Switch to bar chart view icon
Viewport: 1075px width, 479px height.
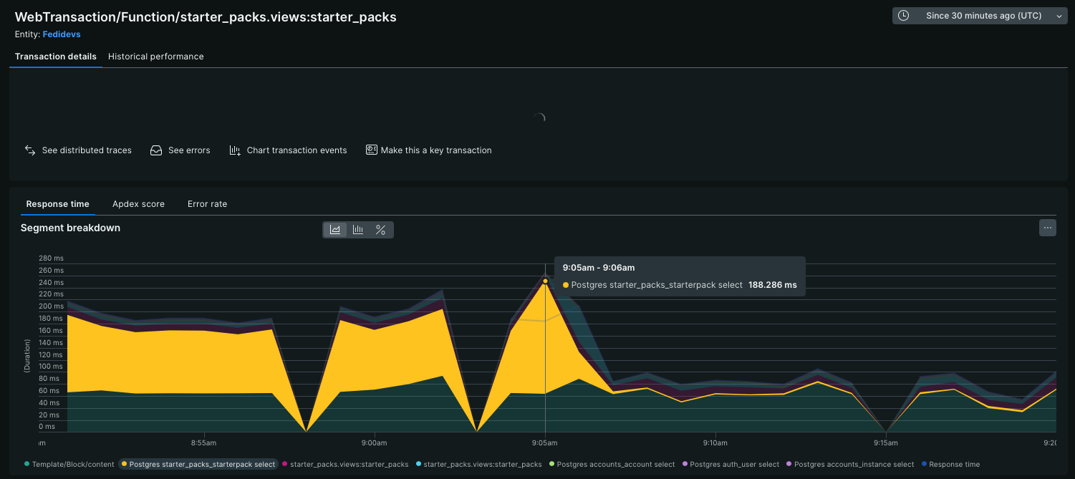[x=358, y=230]
